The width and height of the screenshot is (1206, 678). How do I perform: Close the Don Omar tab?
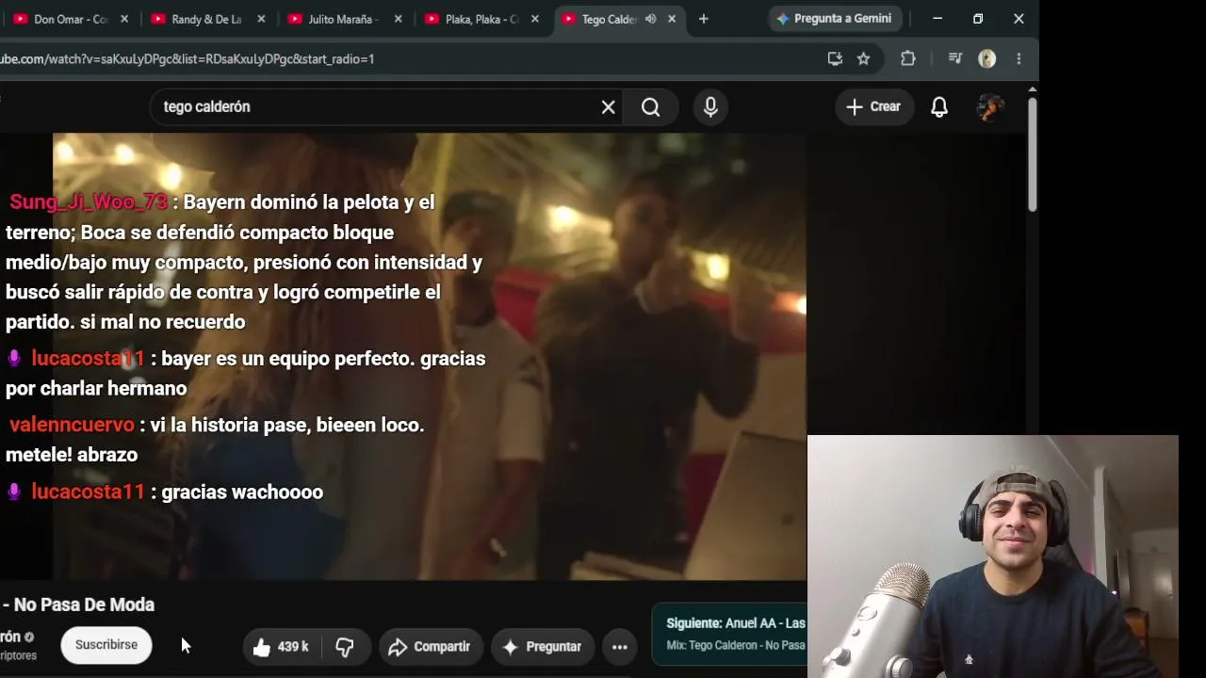[124, 19]
